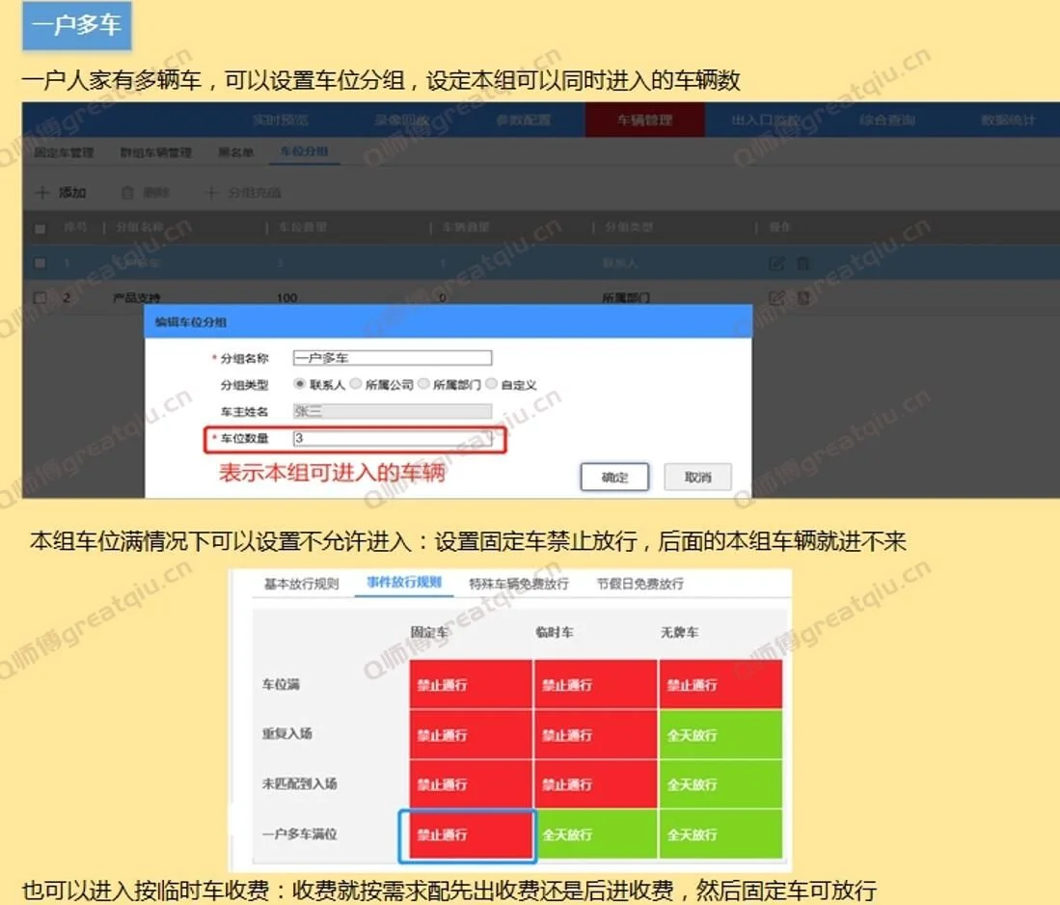Click the 删除 trash icon in toolbar

coord(127,191)
